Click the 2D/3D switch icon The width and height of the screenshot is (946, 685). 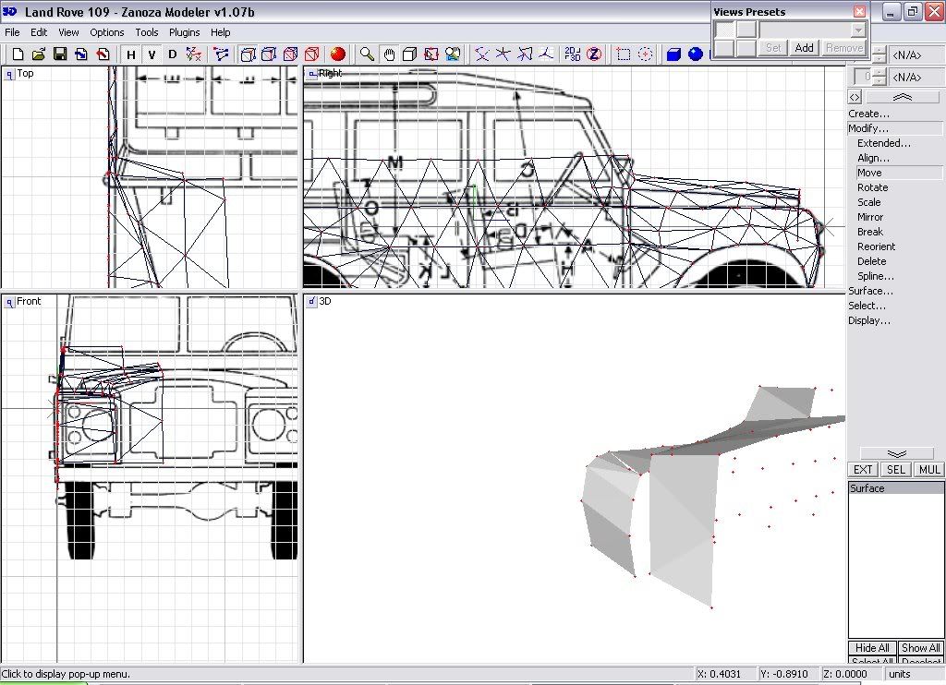click(573, 54)
